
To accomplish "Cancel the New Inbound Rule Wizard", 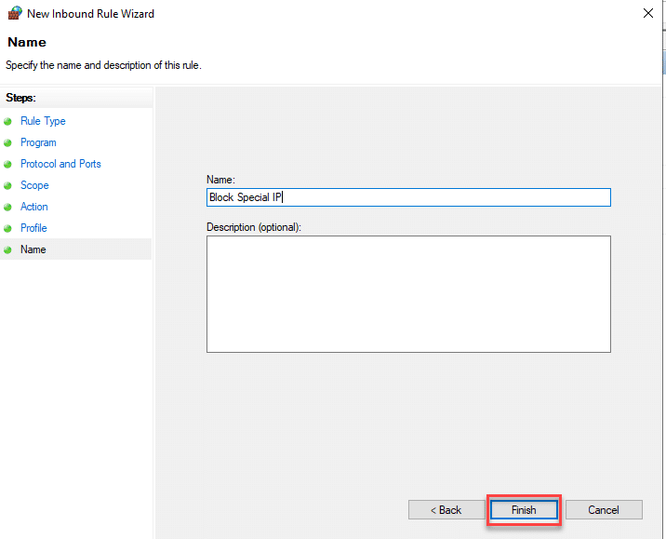I will click(604, 510).
